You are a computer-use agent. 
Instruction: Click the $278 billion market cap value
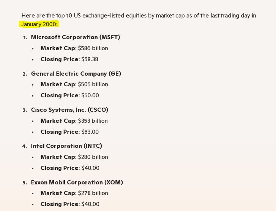pyautogui.click(x=93, y=193)
